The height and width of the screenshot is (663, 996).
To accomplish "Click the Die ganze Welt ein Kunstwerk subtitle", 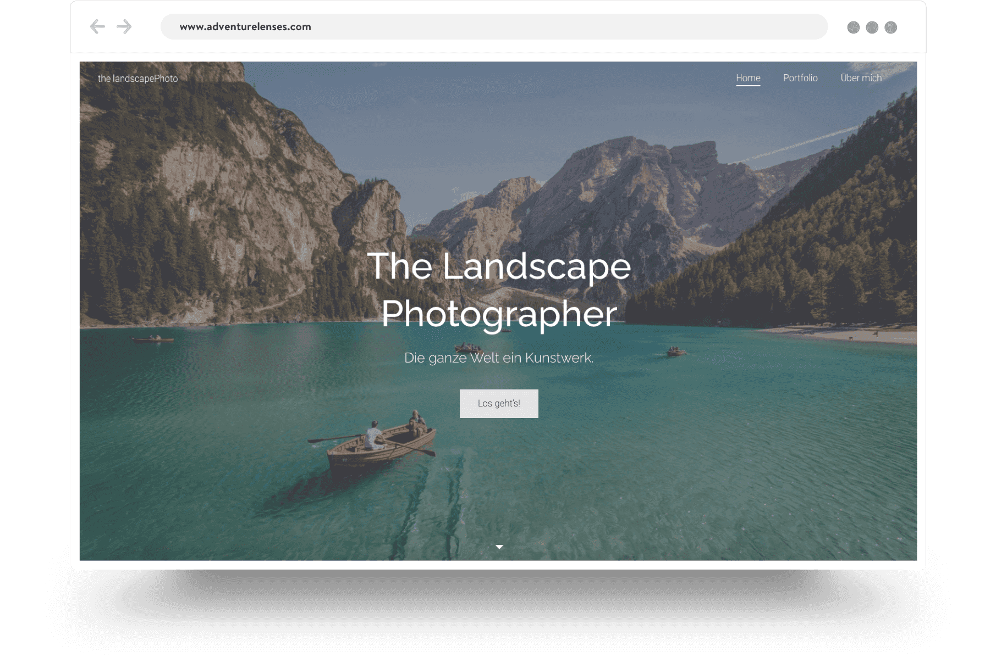I will point(499,358).
